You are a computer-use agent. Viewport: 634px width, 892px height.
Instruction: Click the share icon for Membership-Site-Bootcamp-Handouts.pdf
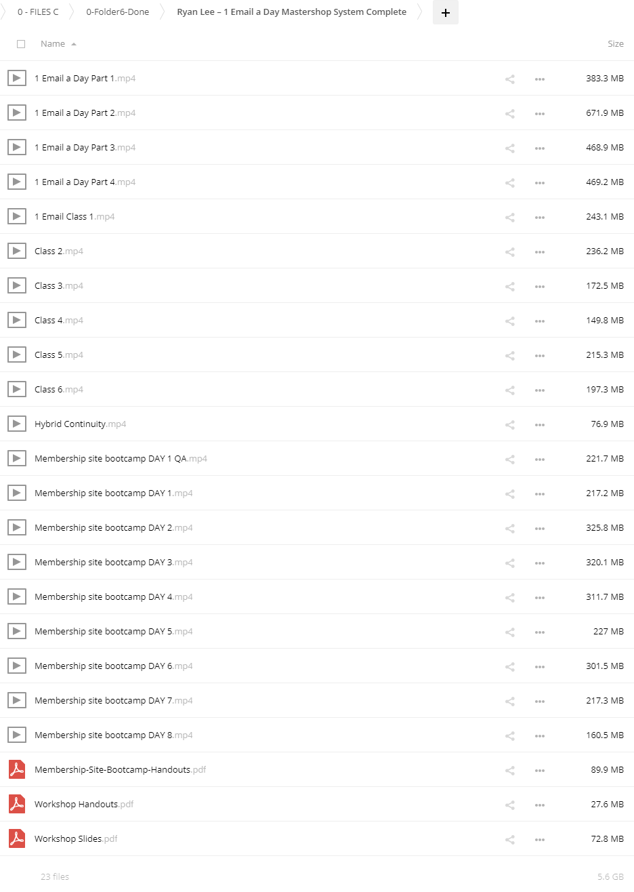510,771
